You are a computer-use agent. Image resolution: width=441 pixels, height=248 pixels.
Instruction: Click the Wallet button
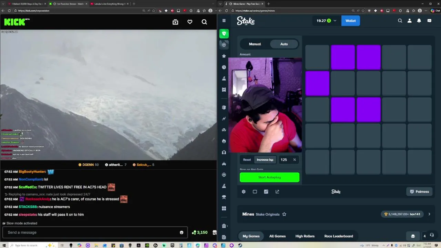pos(350,21)
